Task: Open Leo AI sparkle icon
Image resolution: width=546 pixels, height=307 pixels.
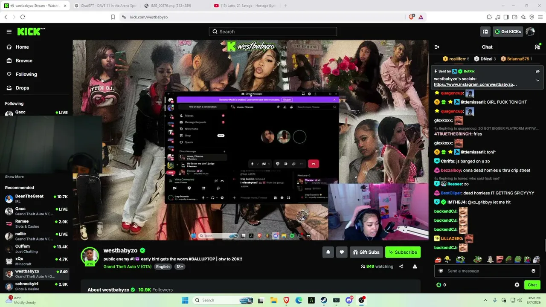Action: (523, 17)
